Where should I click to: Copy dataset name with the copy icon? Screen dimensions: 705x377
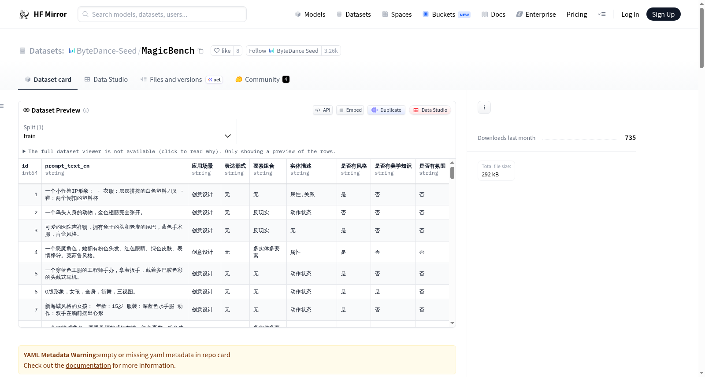(x=200, y=51)
